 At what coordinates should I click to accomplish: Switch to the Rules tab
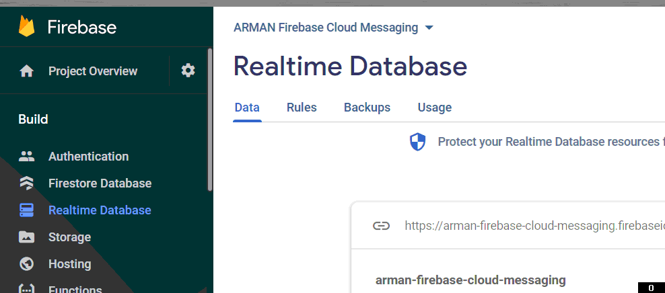coord(302,108)
